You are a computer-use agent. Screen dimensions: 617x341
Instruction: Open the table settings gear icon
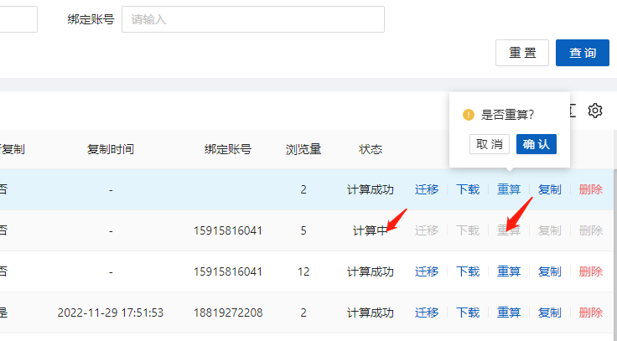[x=595, y=111]
